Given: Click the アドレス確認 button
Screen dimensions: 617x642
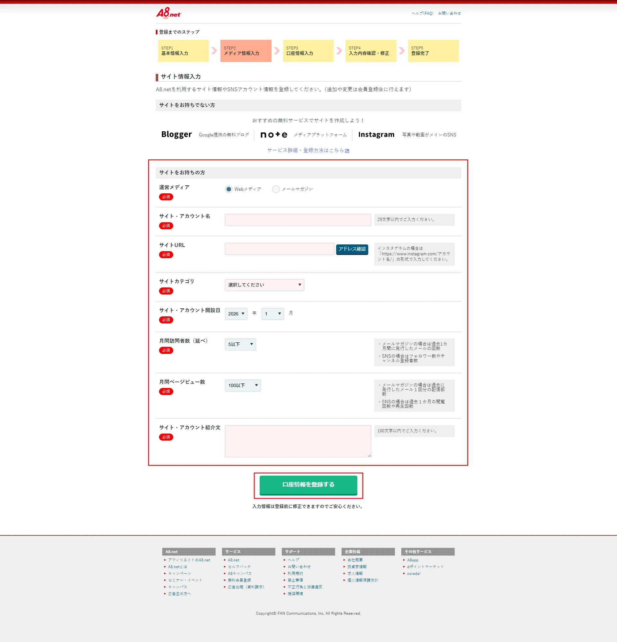Looking at the screenshot, I should pos(352,249).
